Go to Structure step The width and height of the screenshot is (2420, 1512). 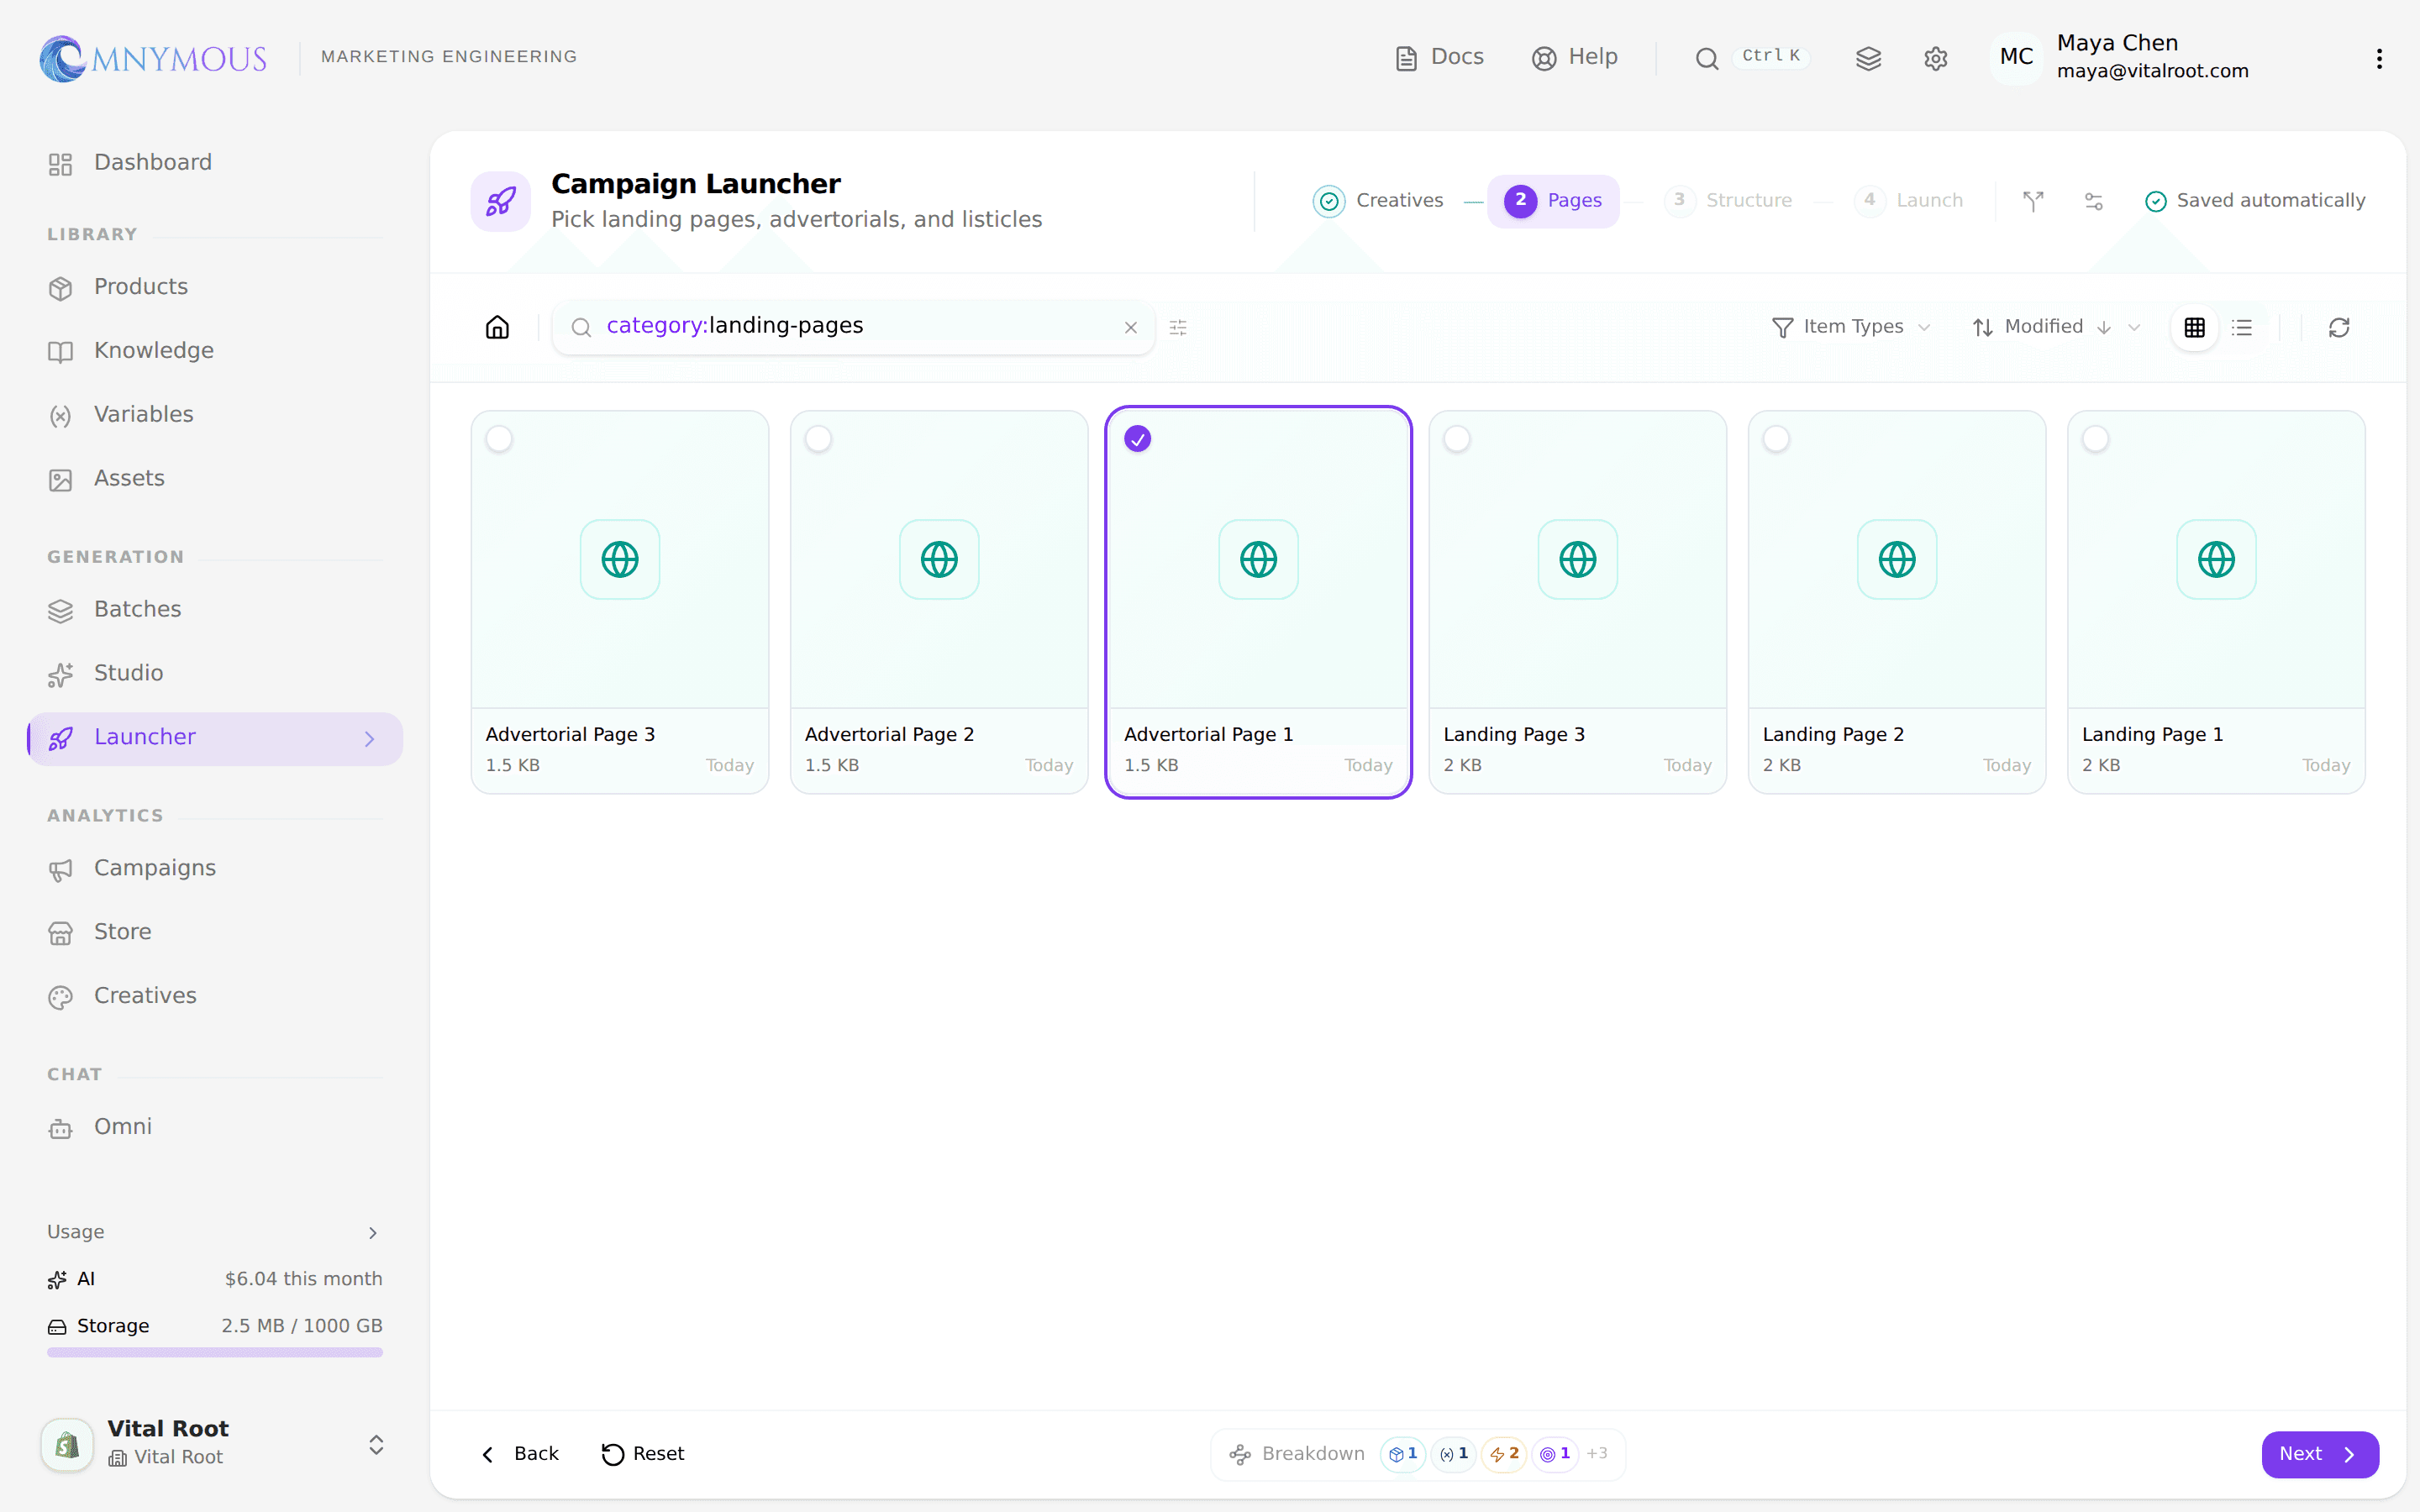pyautogui.click(x=1728, y=201)
